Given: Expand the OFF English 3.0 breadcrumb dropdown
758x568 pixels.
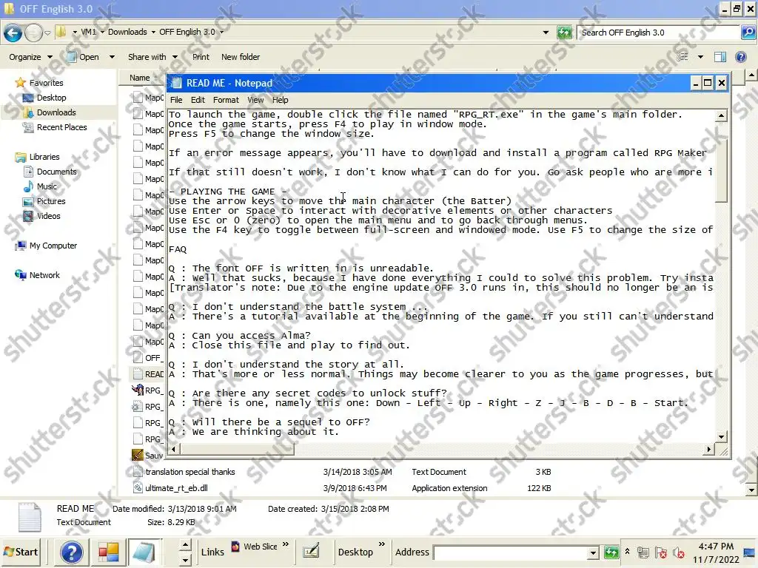Looking at the screenshot, I should (x=222, y=33).
